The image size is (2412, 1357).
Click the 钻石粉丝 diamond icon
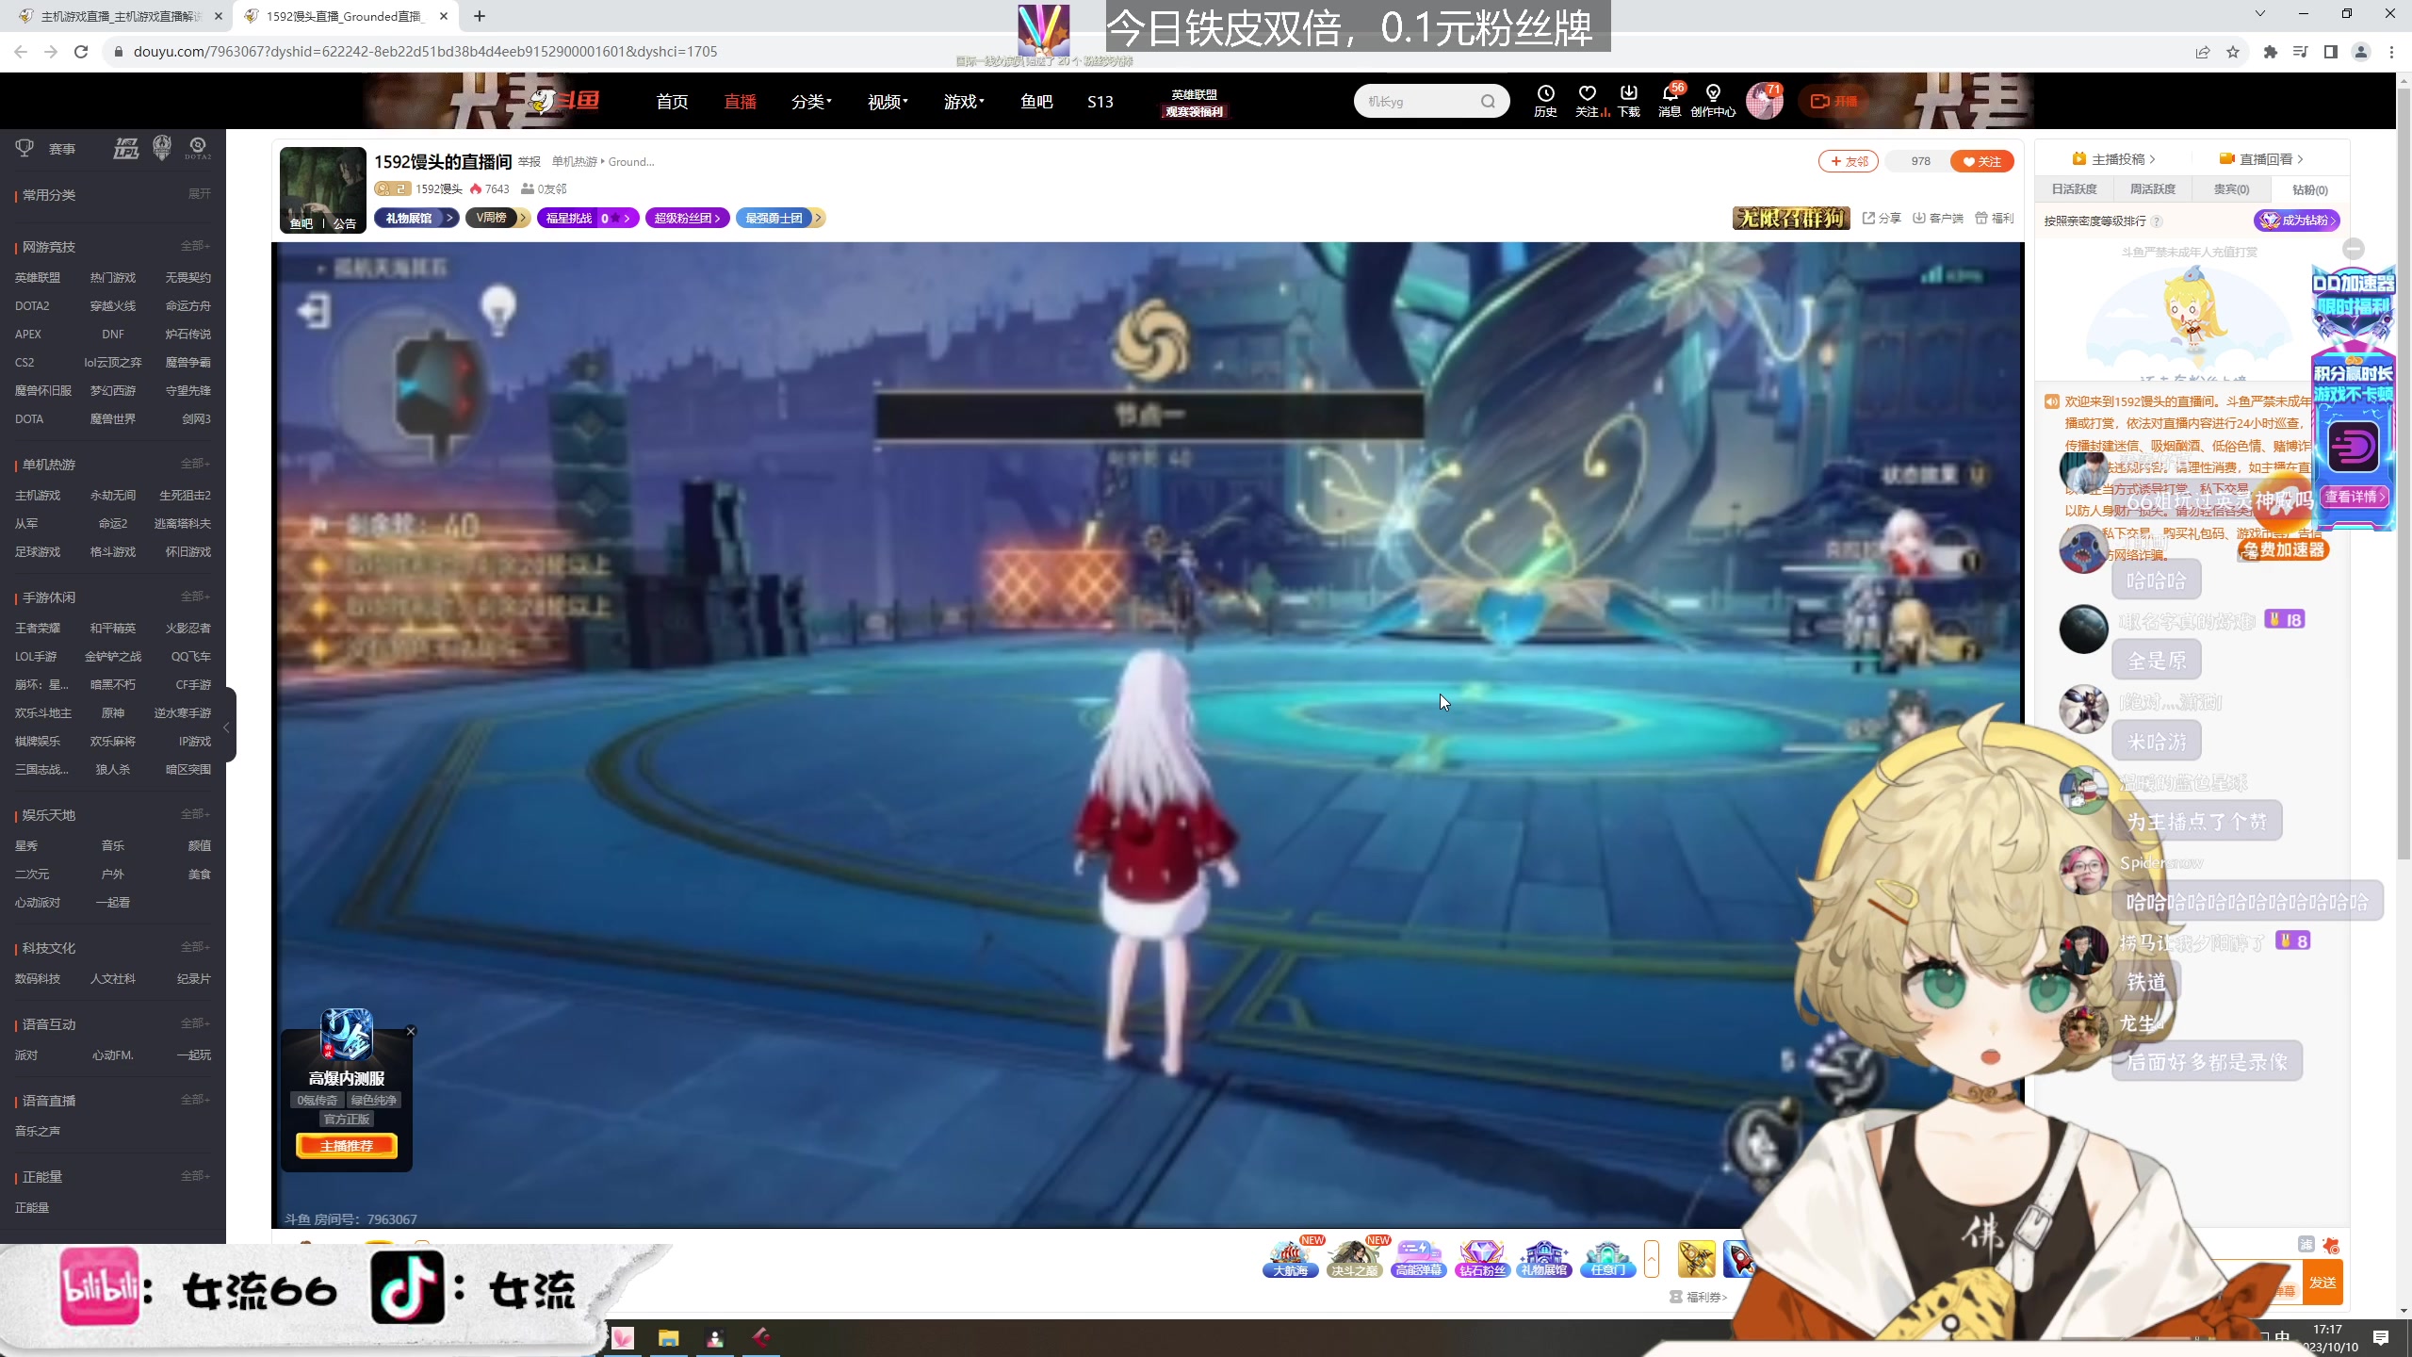click(x=1481, y=1258)
